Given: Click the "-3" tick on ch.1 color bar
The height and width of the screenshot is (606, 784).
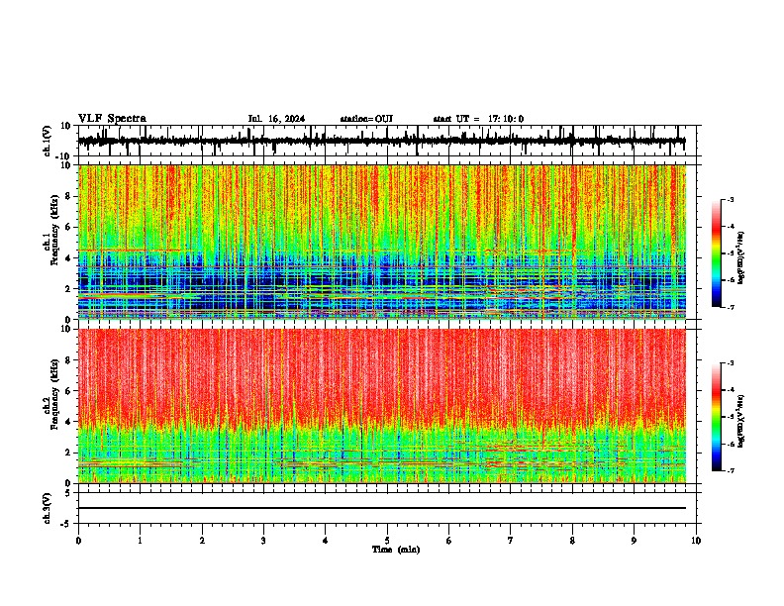Looking at the screenshot, I should point(731,199).
